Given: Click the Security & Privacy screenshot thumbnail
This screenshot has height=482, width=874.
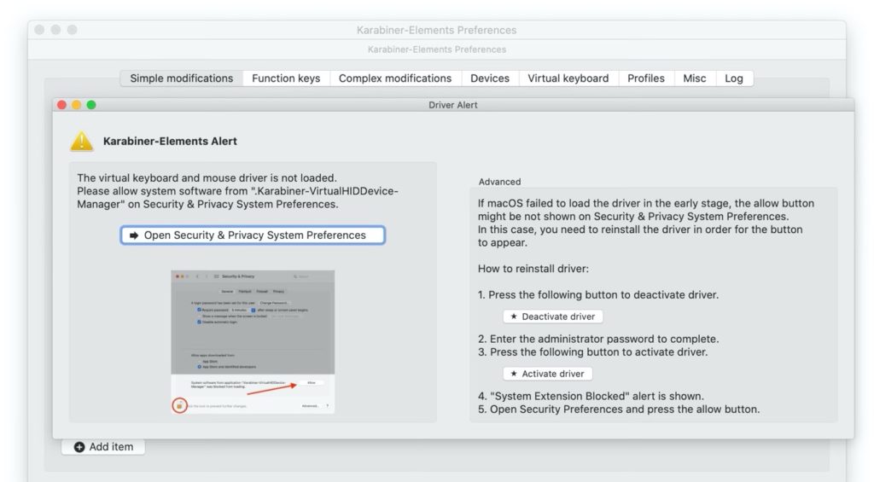Looking at the screenshot, I should click(x=253, y=342).
